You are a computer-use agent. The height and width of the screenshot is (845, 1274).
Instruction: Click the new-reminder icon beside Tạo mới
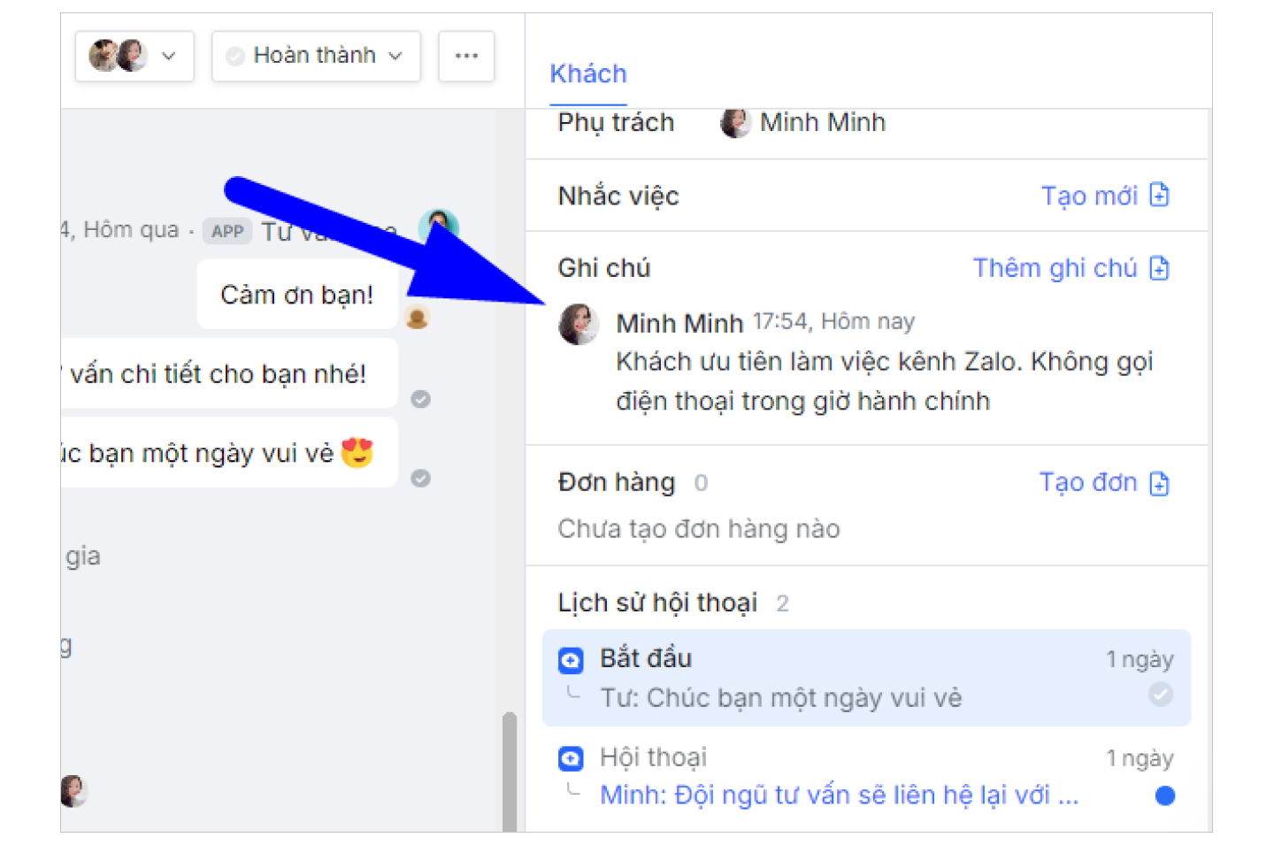pyautogui.click(x=1159, y=195)
